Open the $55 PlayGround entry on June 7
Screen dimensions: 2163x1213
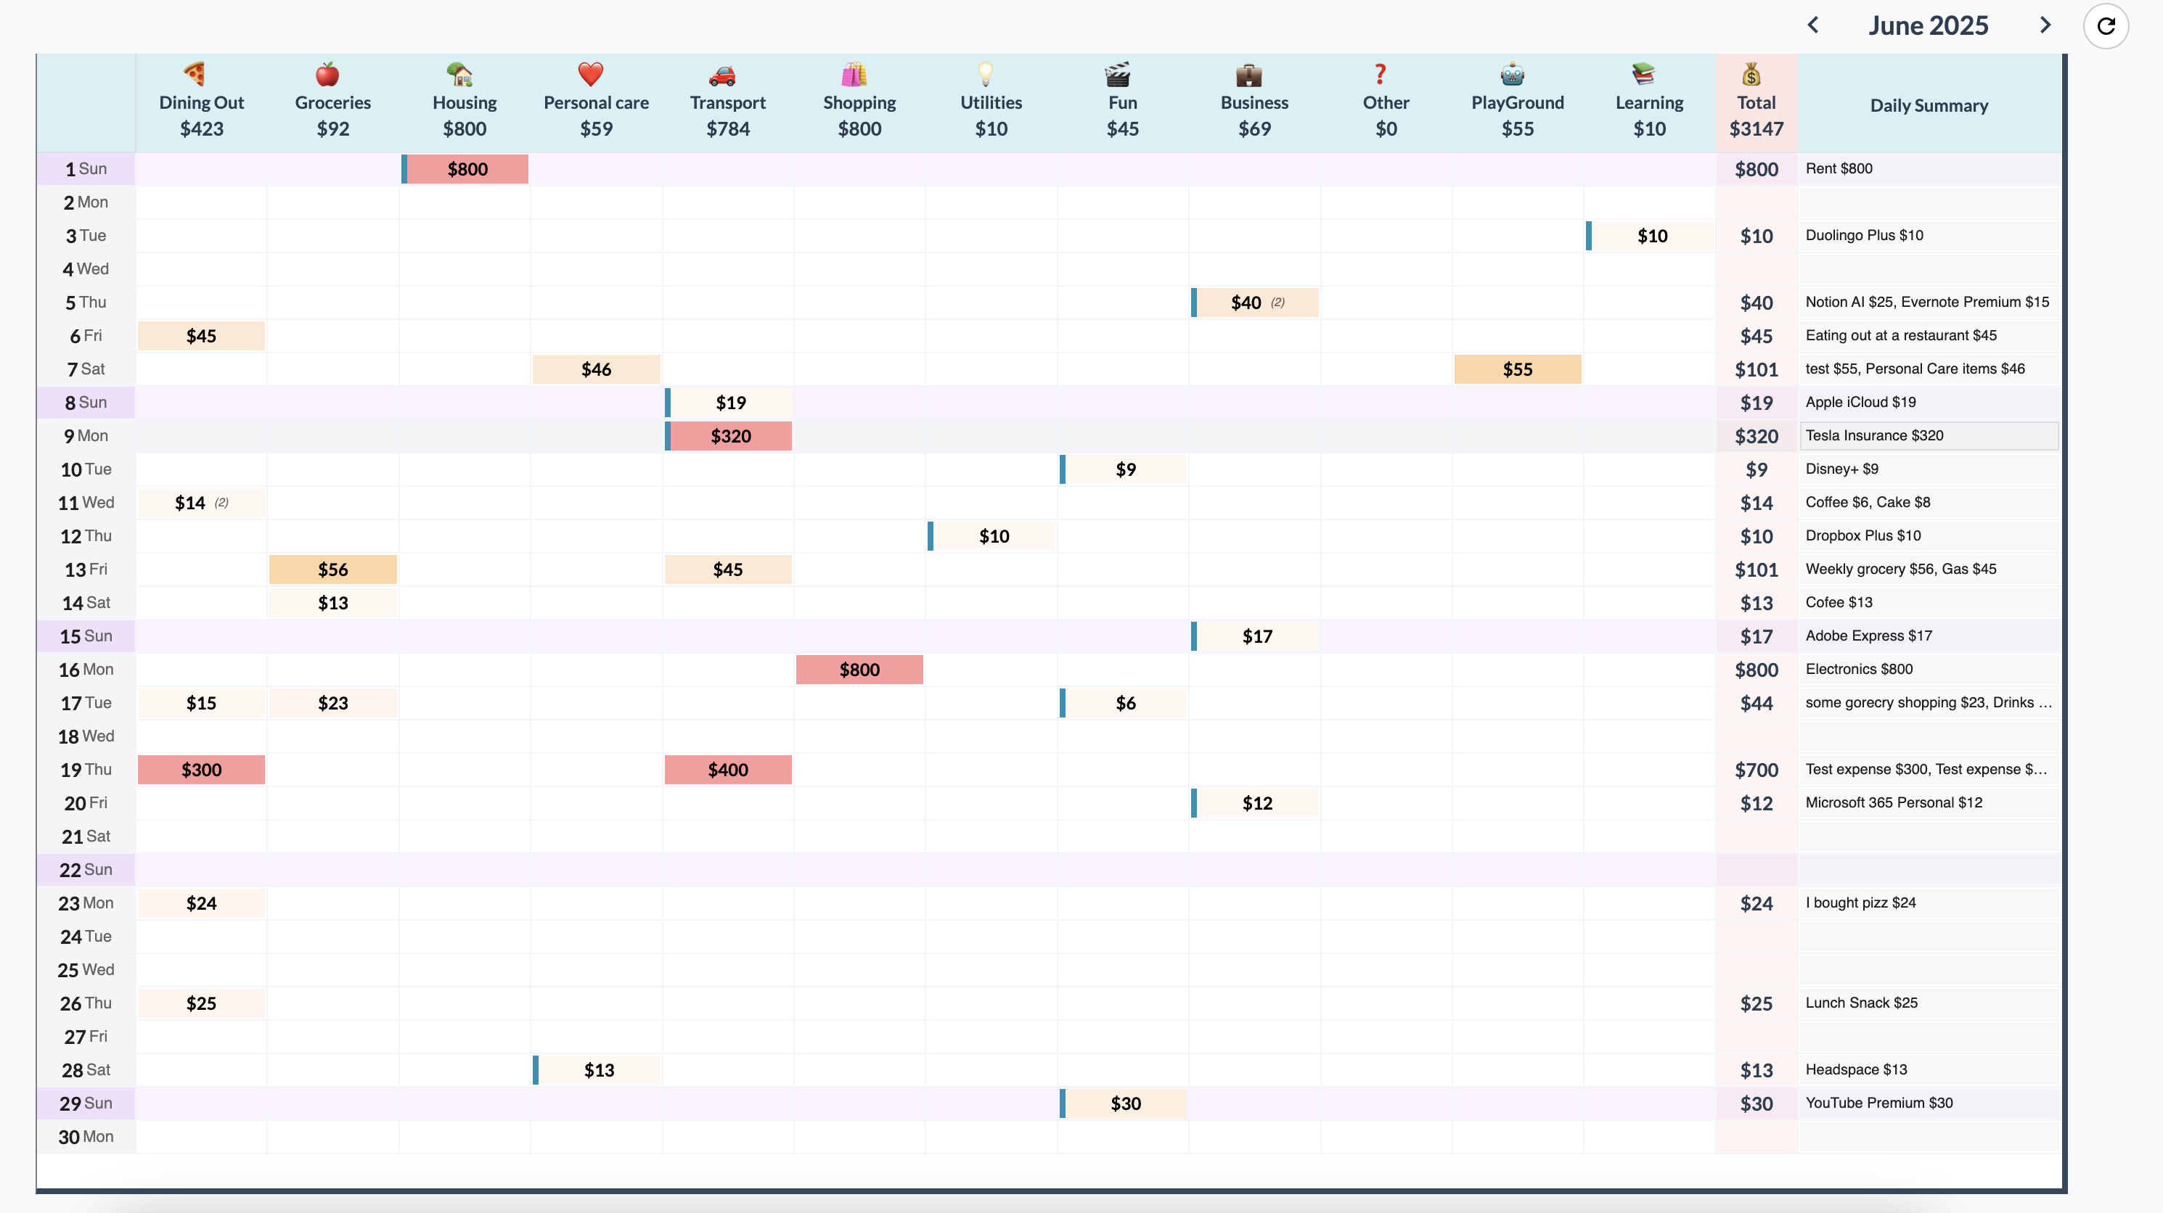click(x=1518, y=369)
